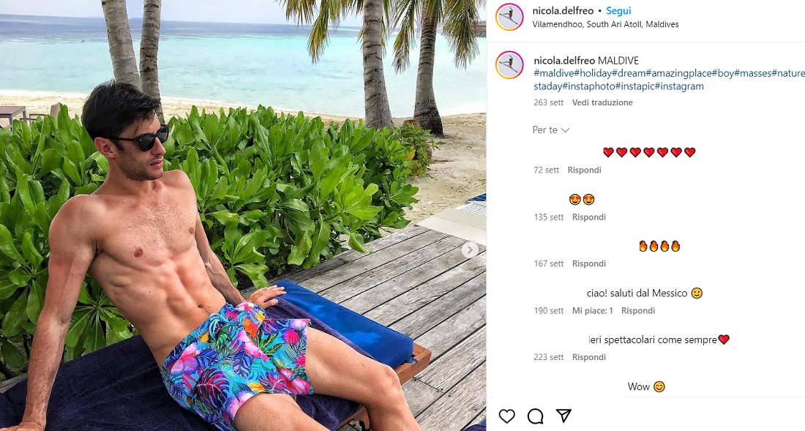Open comments with the speech bubble icon
This screenshot has width=805, height=431.
[x=535, y=416]
